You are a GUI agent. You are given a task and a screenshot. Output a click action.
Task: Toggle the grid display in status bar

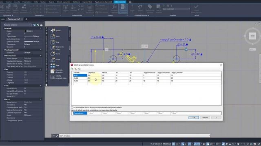click(x=173, y=144)
